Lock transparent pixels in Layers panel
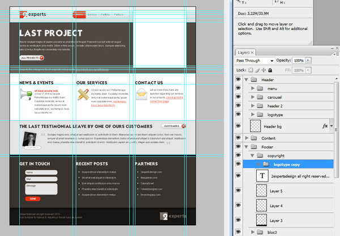Viewport: 340px width, 236px height. click(250, 70)
